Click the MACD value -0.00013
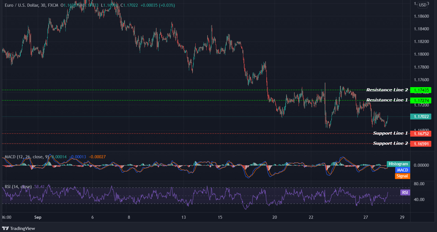The image size is (437, 232). click(77, 157)
